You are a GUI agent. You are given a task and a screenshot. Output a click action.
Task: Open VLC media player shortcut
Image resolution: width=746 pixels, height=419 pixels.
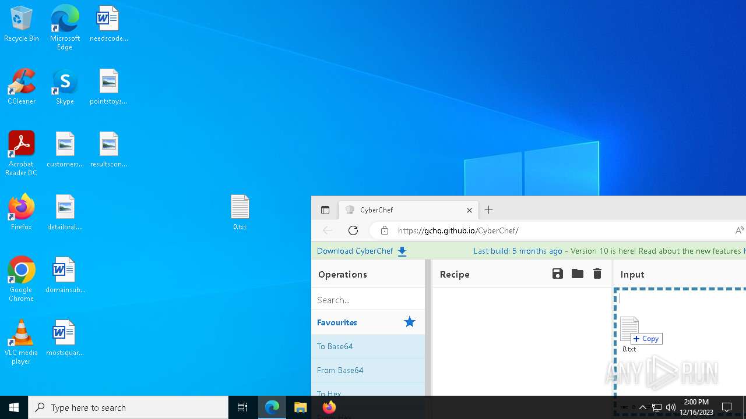click(22, 342)
